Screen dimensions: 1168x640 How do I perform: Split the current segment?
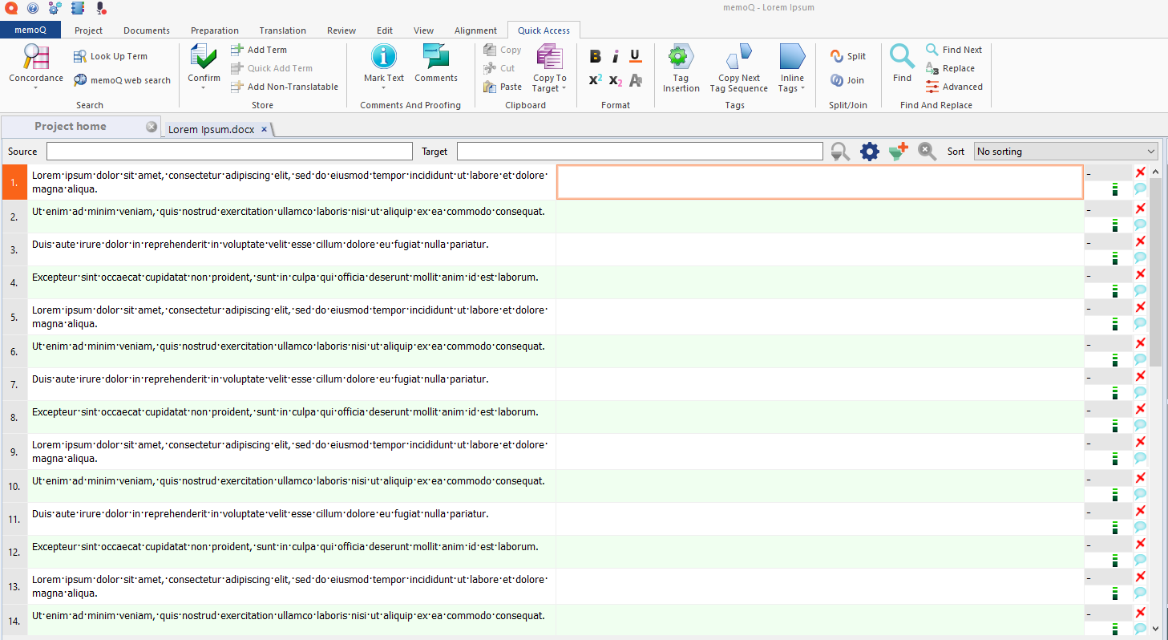(848, 56)
